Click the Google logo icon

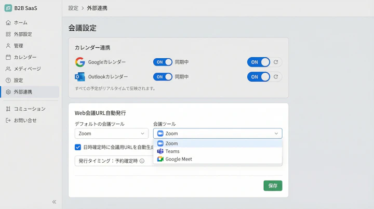tap(80, 62)
